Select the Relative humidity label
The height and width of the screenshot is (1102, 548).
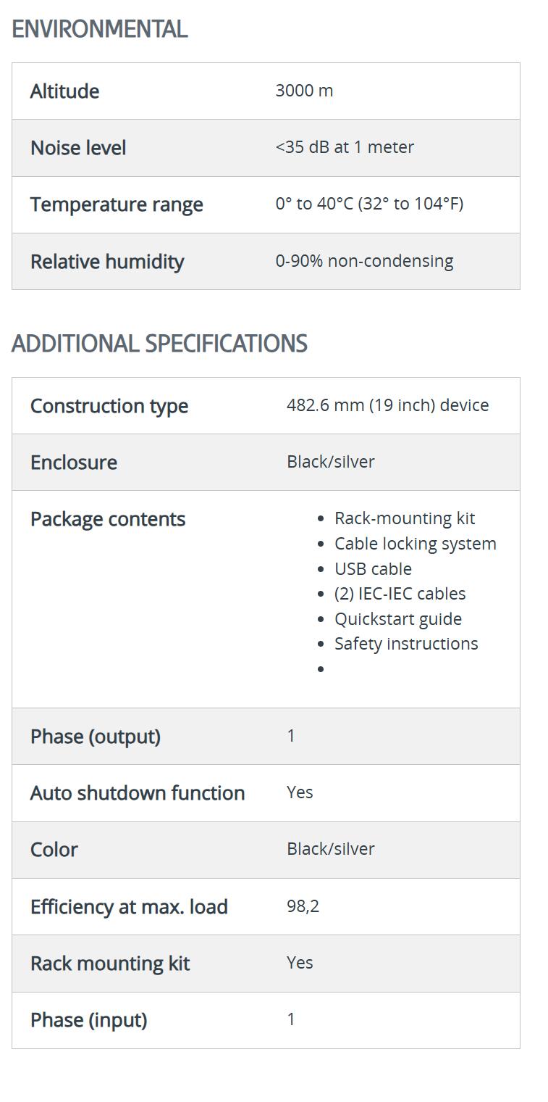coord(107,262)
